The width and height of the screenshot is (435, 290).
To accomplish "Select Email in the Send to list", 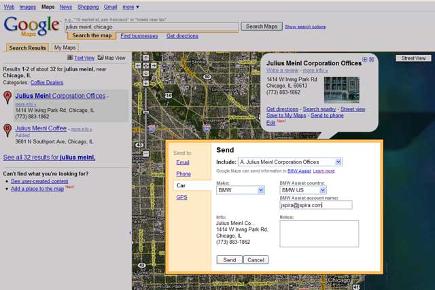I will (x=183, y=162).
